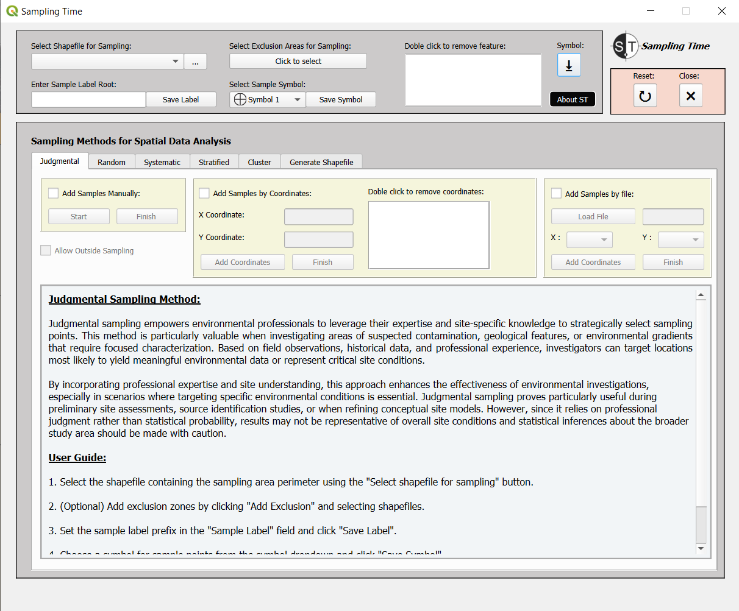
Task: Click Start under Add Samples Manually
Action: [x=79, y=216]
